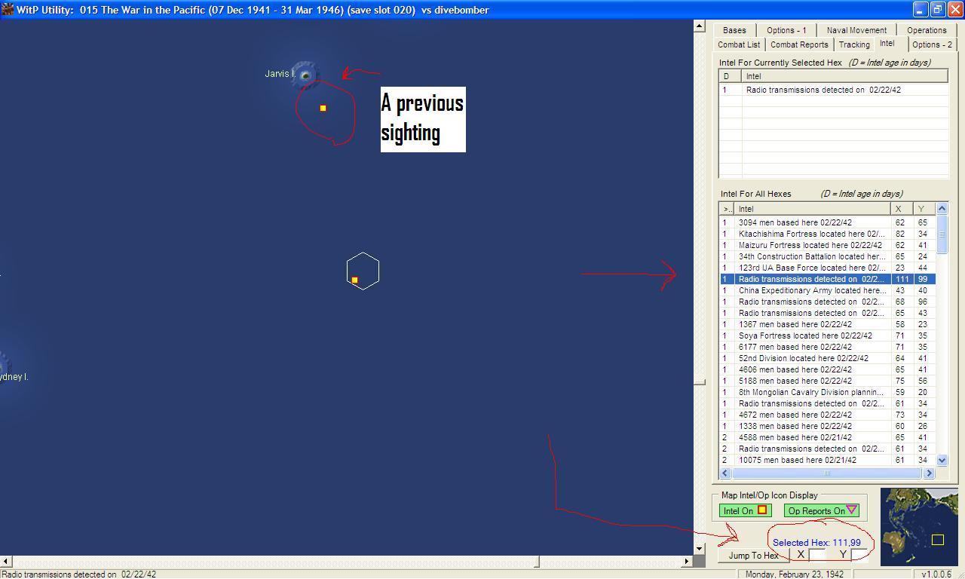Click the down arrow of the Intel list scrollbar
The height and width of the screenshot is (579, 965).
(x=942, y=460)
